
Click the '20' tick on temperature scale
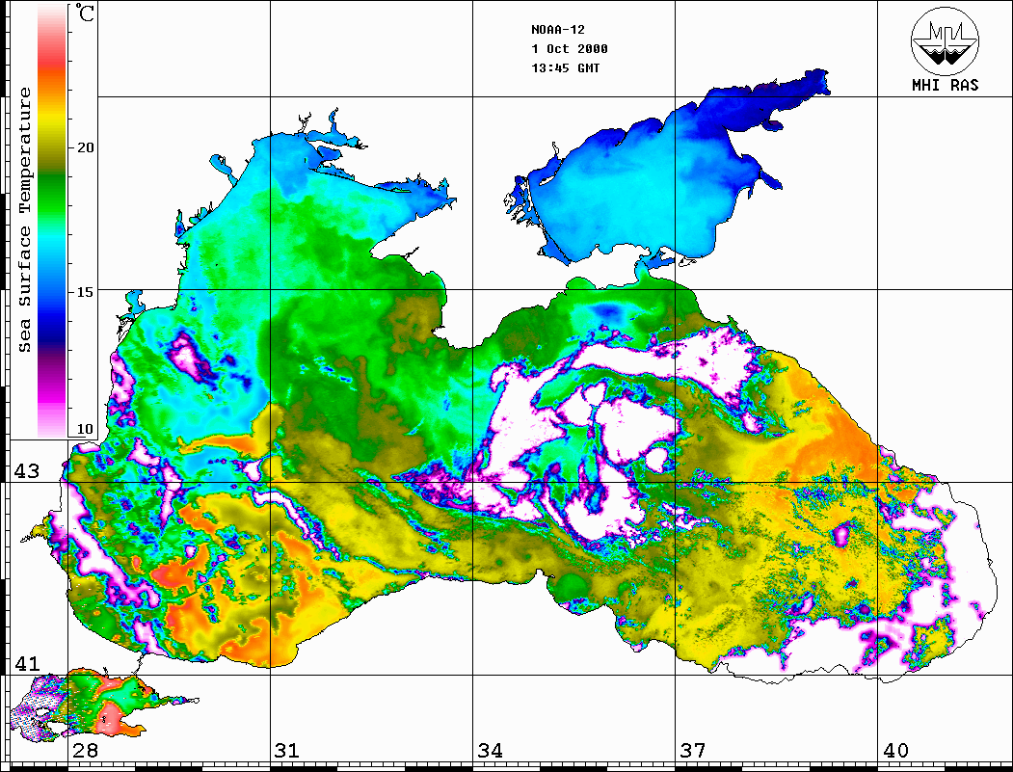pos(85,147)
